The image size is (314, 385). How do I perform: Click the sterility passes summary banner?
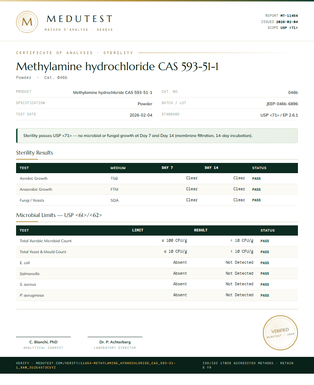point(157,136)
